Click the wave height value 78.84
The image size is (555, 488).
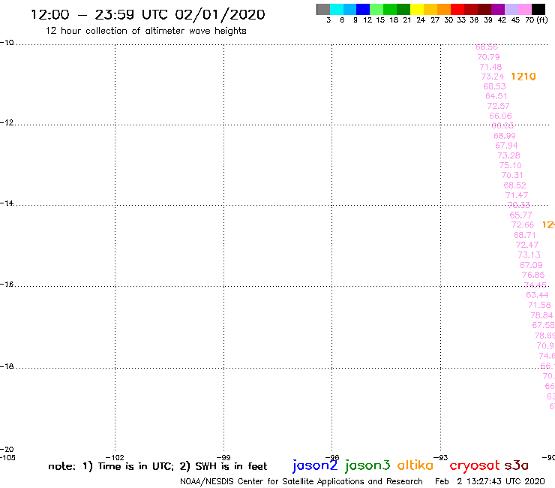[x=541, y=315]
